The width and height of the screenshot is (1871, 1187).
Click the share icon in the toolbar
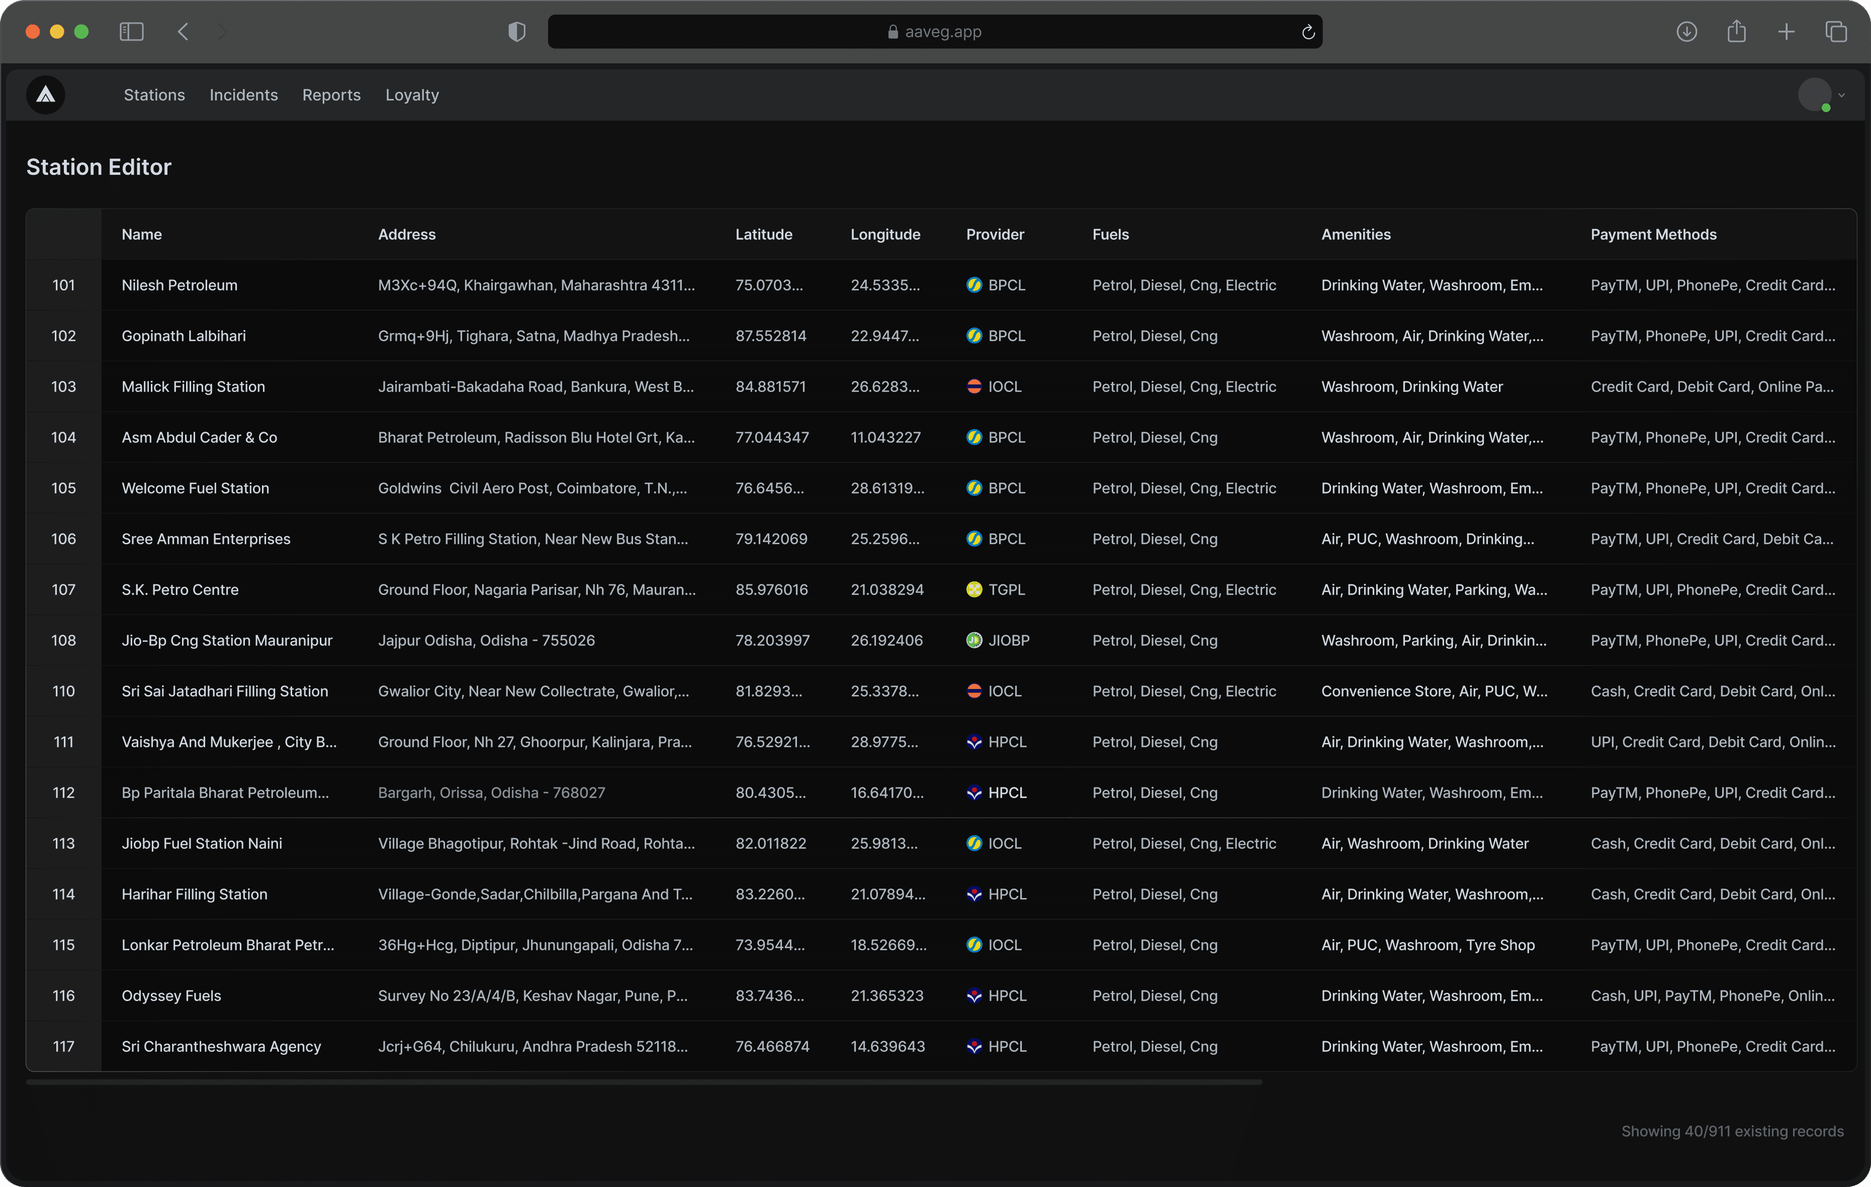pos(1736,32)
